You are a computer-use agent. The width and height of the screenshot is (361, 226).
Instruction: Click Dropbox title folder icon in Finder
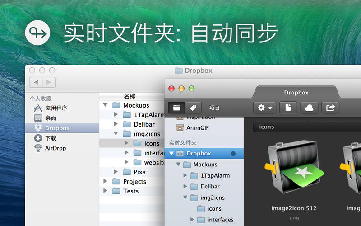(x=178, y=71)
